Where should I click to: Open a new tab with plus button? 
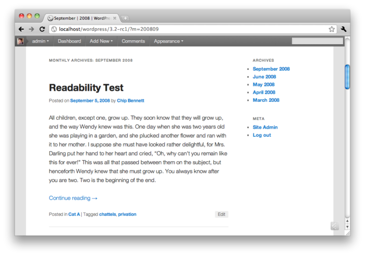125,18
